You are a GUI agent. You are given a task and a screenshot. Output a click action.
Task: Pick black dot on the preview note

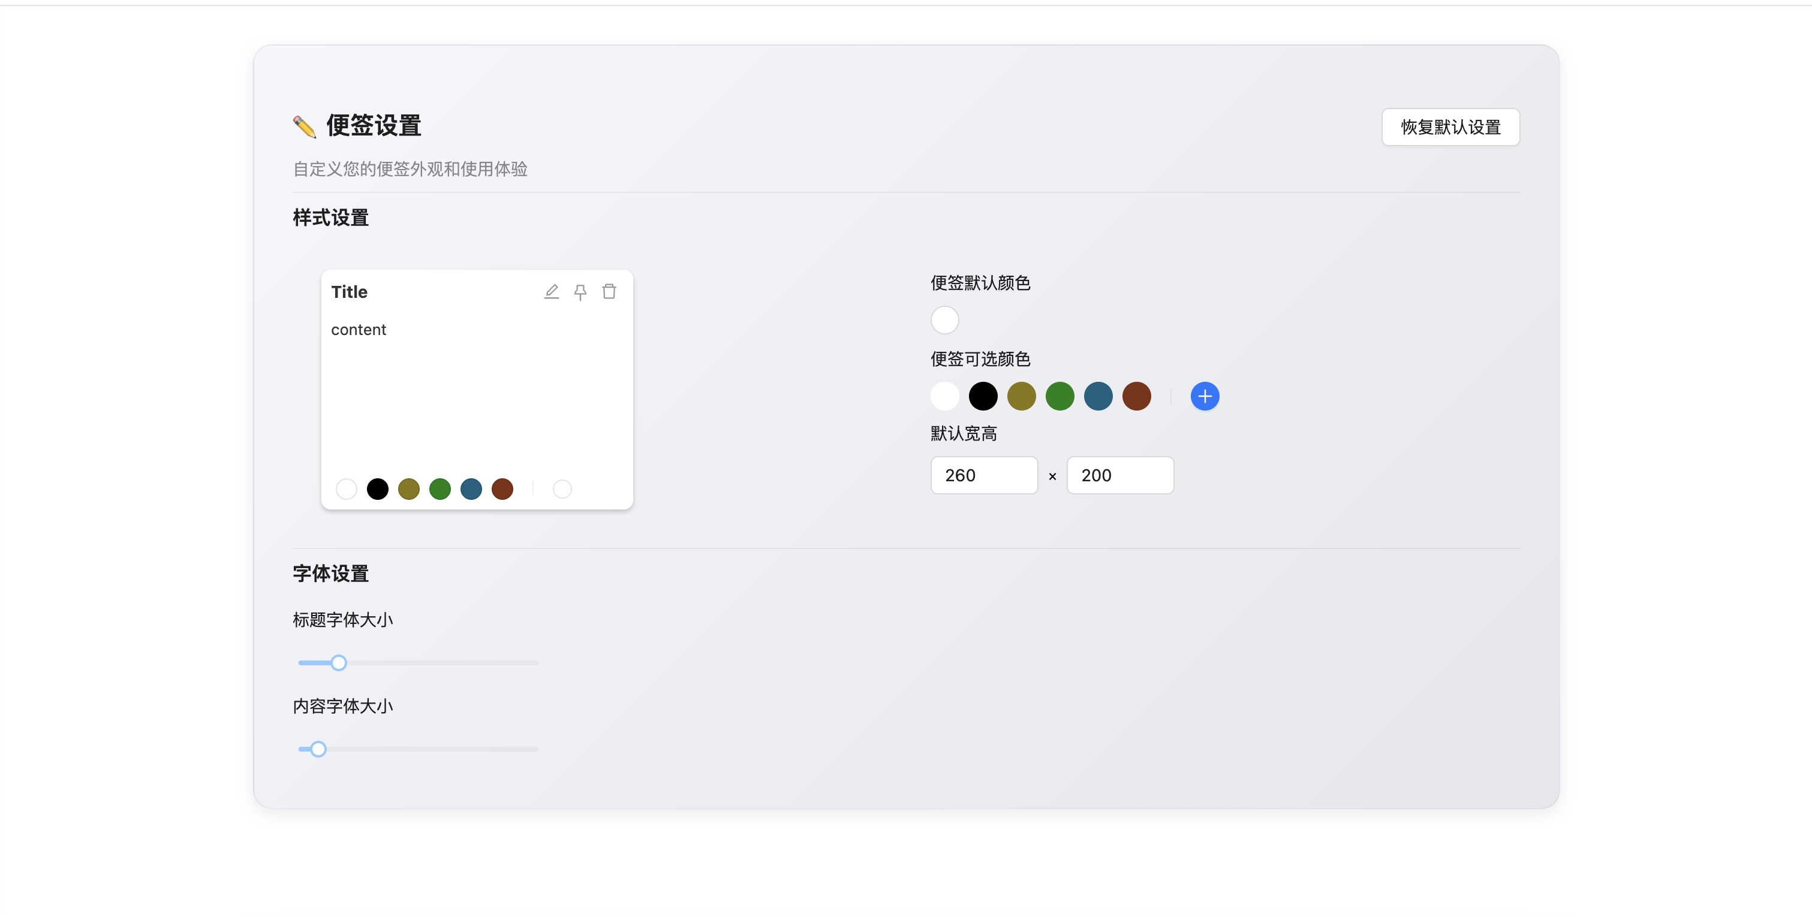(378, 488)
